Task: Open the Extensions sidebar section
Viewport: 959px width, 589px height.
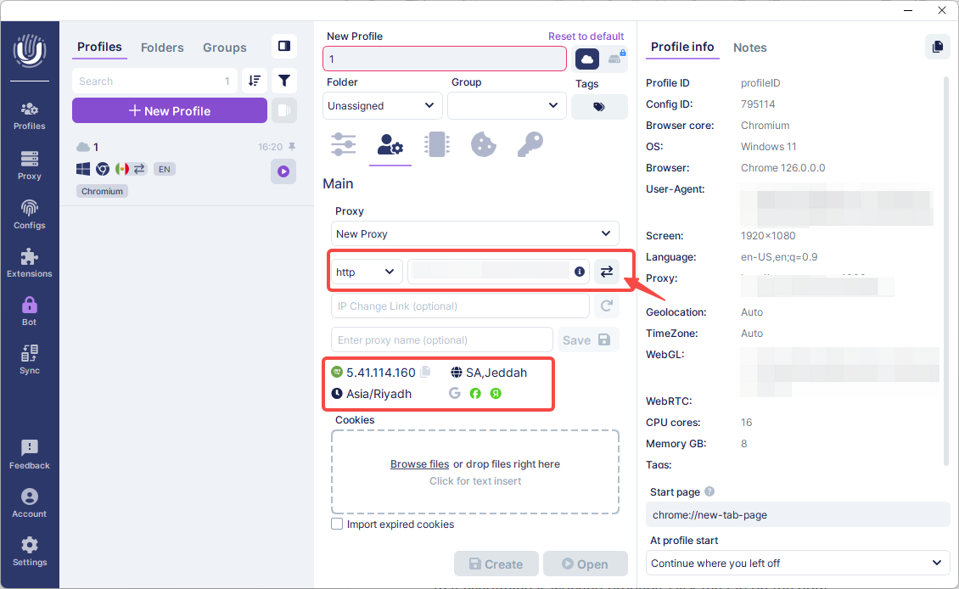Action: (x=30, y=262)
